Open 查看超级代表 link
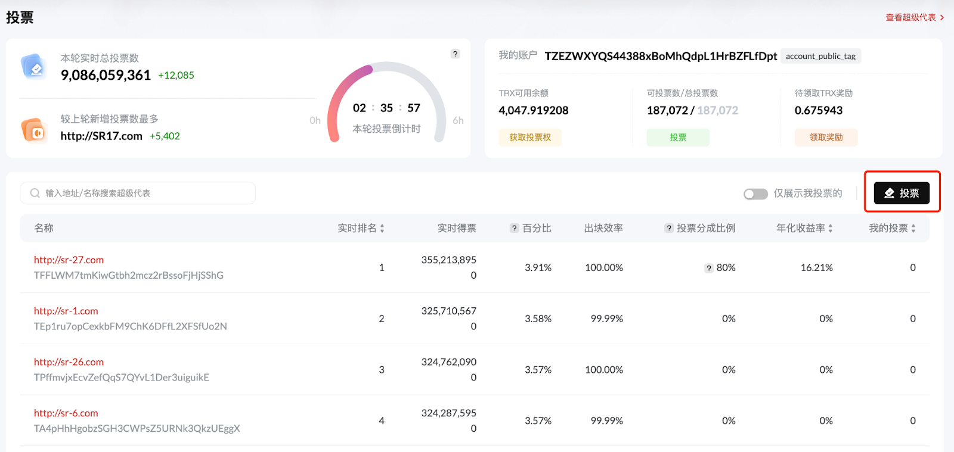Image resolution: width=954 pixels, height=452 pixels. click(x=910, y=17)
